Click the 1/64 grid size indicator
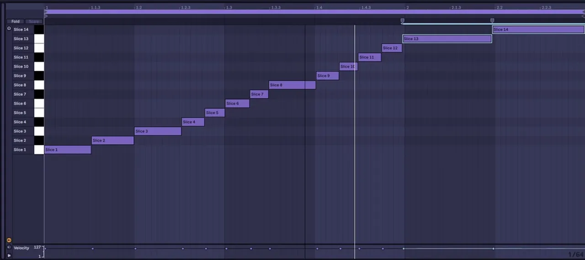Screen dimensions: 585x260 click(576, 255)
